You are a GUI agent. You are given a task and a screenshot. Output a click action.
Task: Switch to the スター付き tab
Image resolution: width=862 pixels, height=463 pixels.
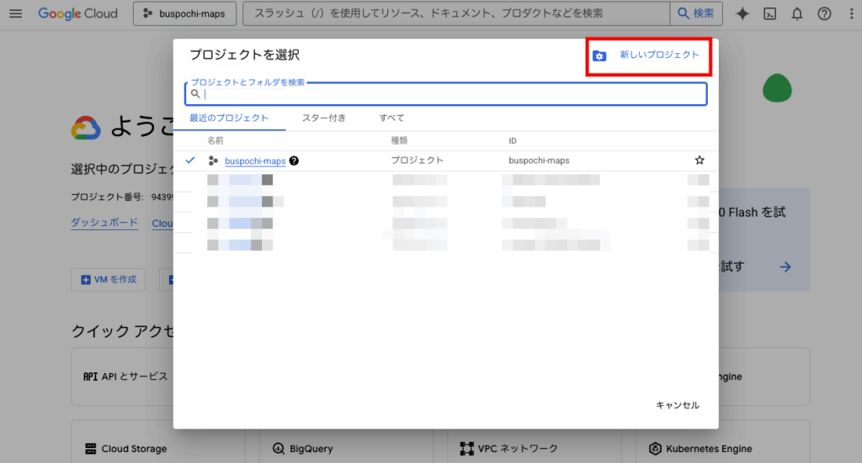(324, 118)
